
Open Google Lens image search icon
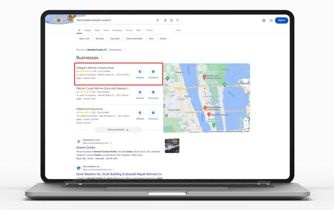click(172, 20)
